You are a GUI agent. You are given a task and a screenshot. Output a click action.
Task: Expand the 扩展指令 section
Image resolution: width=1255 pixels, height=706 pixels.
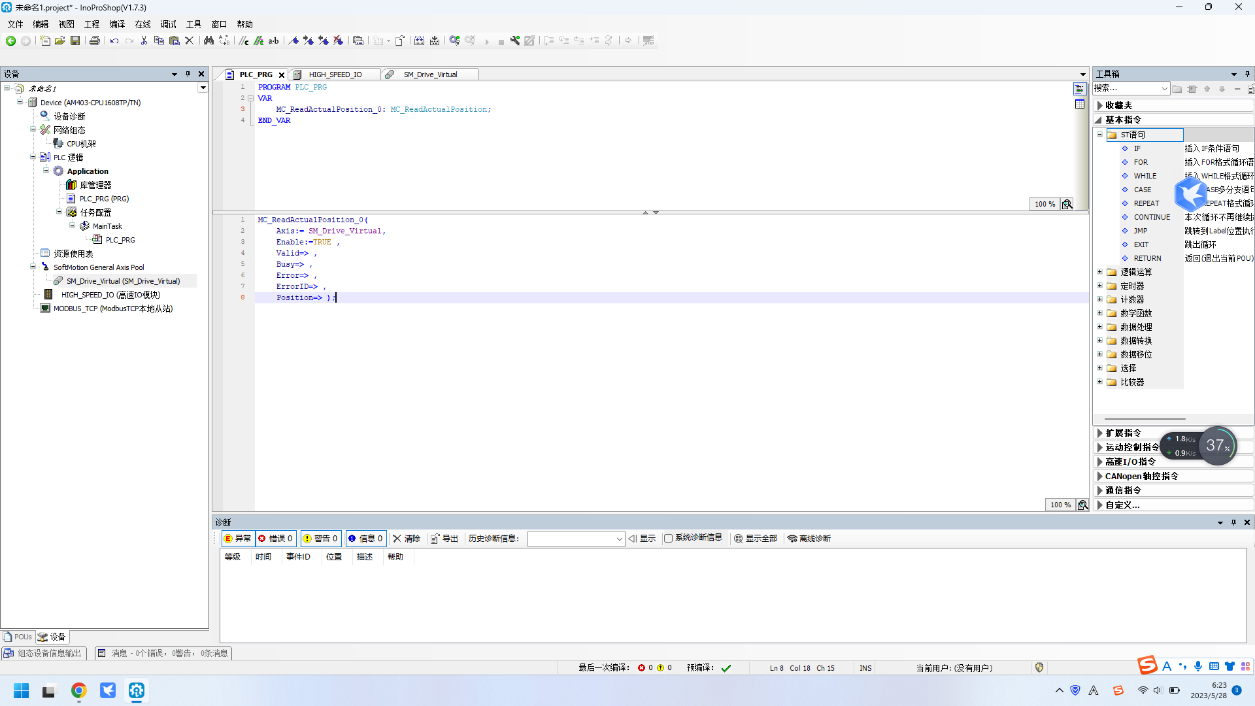click(x=1101, y=433)
